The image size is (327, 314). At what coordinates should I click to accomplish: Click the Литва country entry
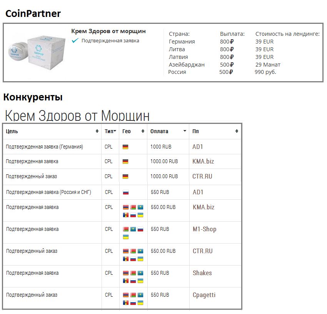click(x=177, y=49)
